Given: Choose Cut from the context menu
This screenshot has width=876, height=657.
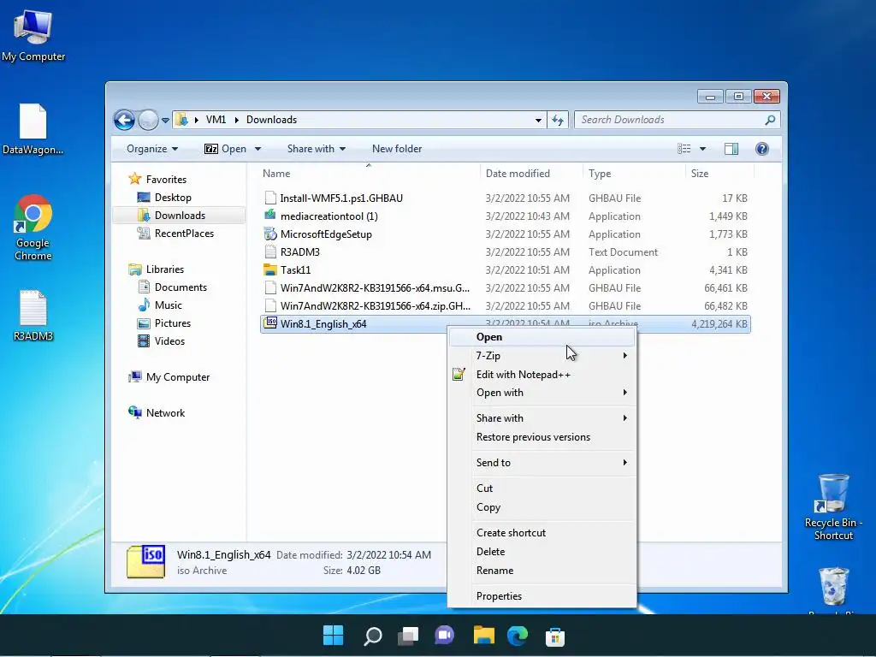Looking at the screenshot, I should [542, 488].
